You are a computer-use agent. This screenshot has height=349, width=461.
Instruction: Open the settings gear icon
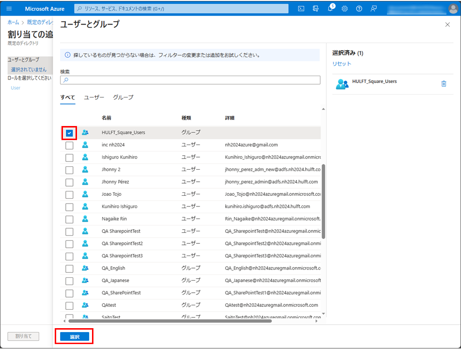[345, 9]
